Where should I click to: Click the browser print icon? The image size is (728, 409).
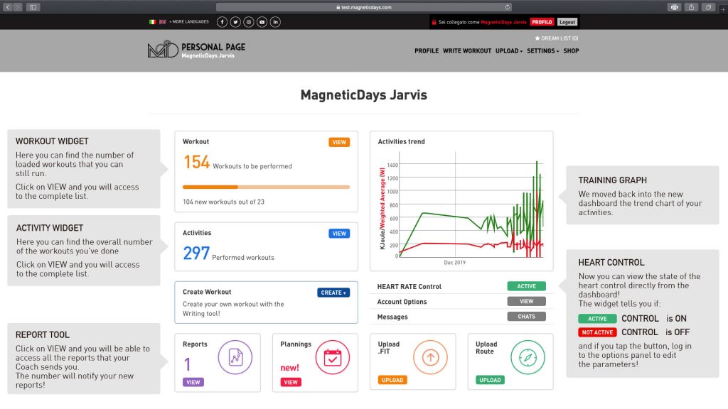tap(674, 7)
